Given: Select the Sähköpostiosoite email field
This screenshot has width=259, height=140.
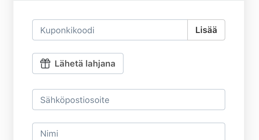Looking at the screenshot, I should (x=129, y=100).
